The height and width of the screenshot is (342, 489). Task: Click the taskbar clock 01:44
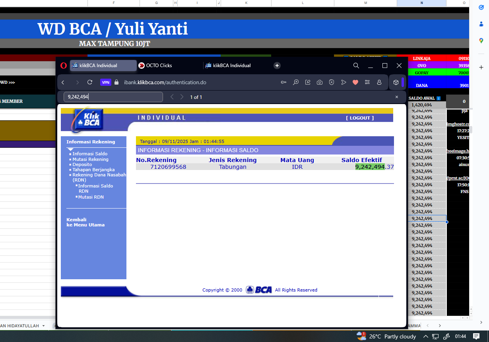[x=460, y=336]
